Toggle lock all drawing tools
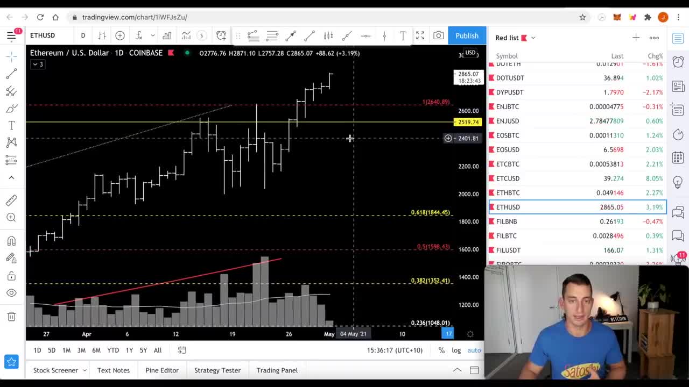 (x=11, y=276)
